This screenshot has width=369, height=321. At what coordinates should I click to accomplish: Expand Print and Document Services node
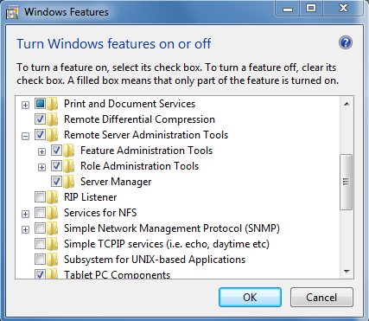(x=25, y=105)
